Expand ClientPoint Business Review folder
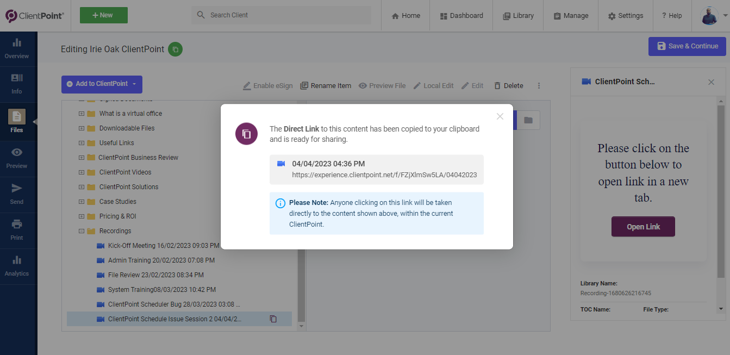Image resolution: width=730 pixels, height=355 pixels. pyautogui.click(x=82, y=158)
